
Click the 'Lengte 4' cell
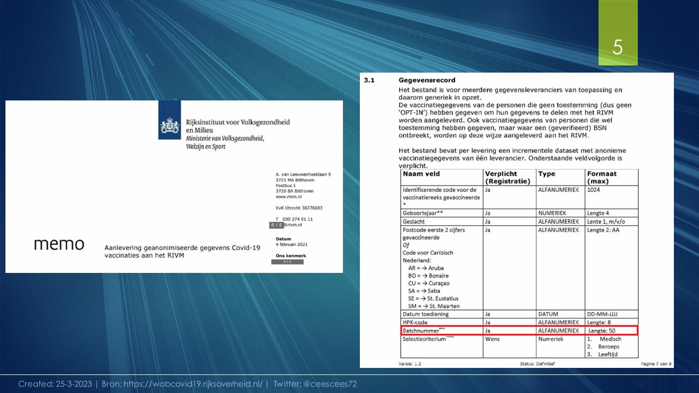[612, 213]
